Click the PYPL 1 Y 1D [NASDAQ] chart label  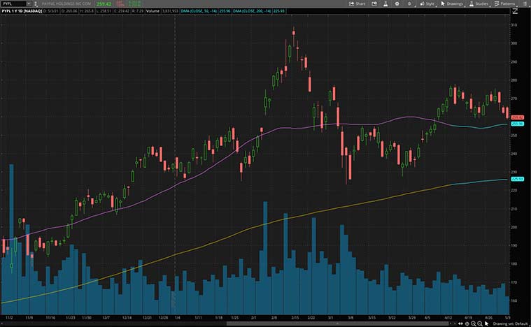(21, 11)
